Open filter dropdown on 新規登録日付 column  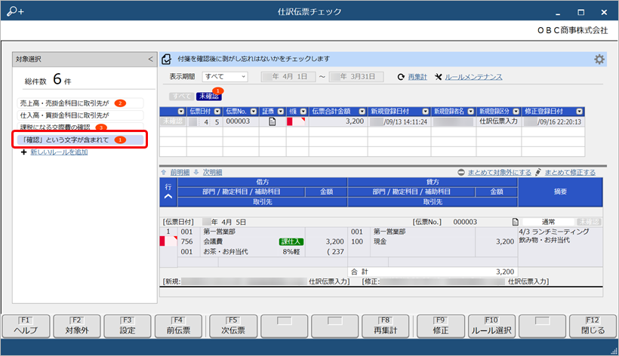pos(425,112)
